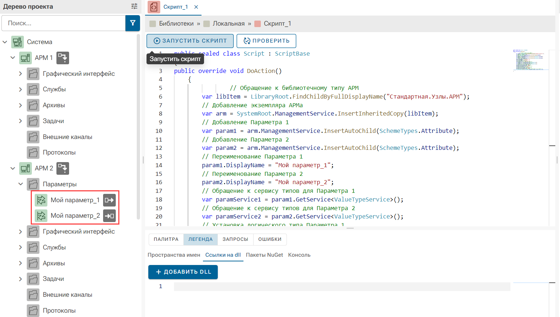560x317 pixels.
Task: Select the Мой параметр_2 tree item
Action: [x=75, y=216]
